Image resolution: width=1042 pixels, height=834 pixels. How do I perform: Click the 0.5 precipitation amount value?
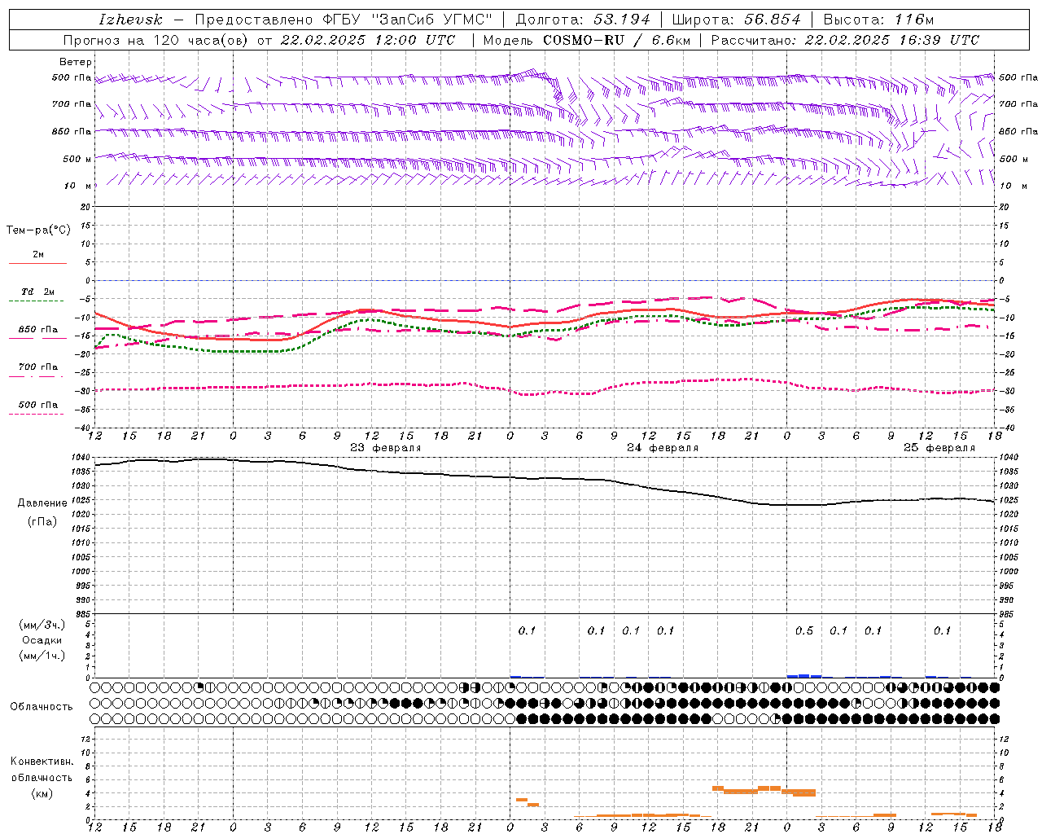click(804, 631)
